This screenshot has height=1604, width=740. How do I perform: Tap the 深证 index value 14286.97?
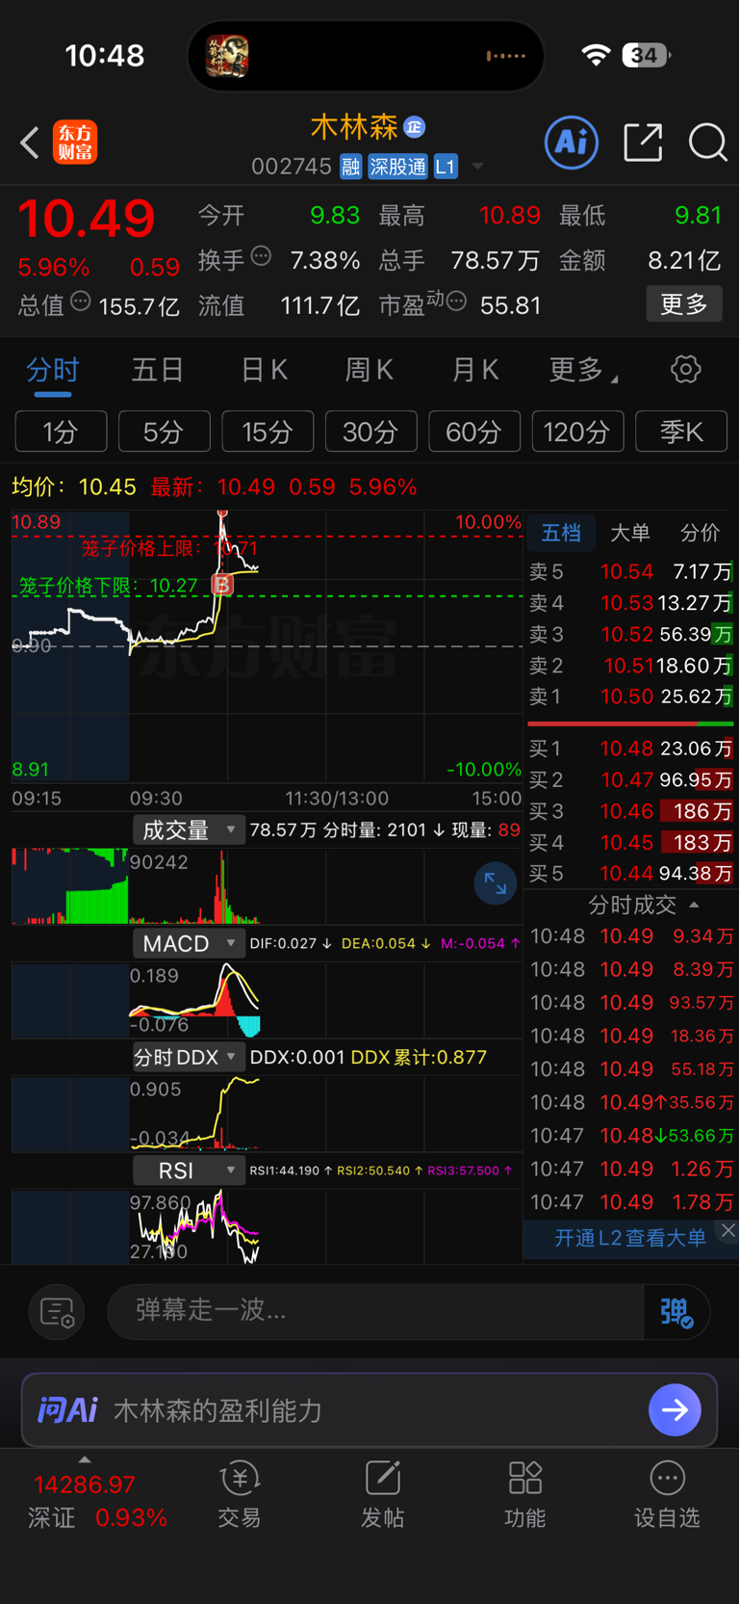[x=85, y=1485]
